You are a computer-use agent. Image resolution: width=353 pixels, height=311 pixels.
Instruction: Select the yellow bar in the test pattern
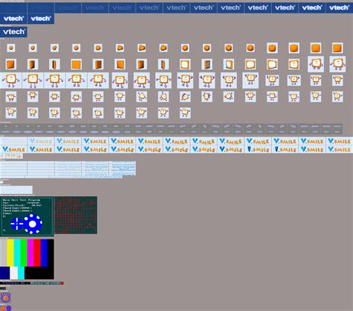10,253
